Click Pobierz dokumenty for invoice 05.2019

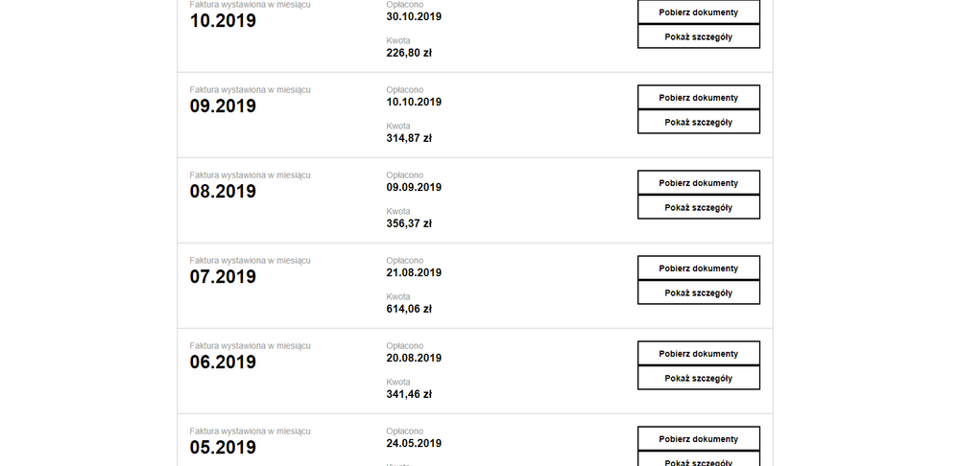tap(698, 439)
